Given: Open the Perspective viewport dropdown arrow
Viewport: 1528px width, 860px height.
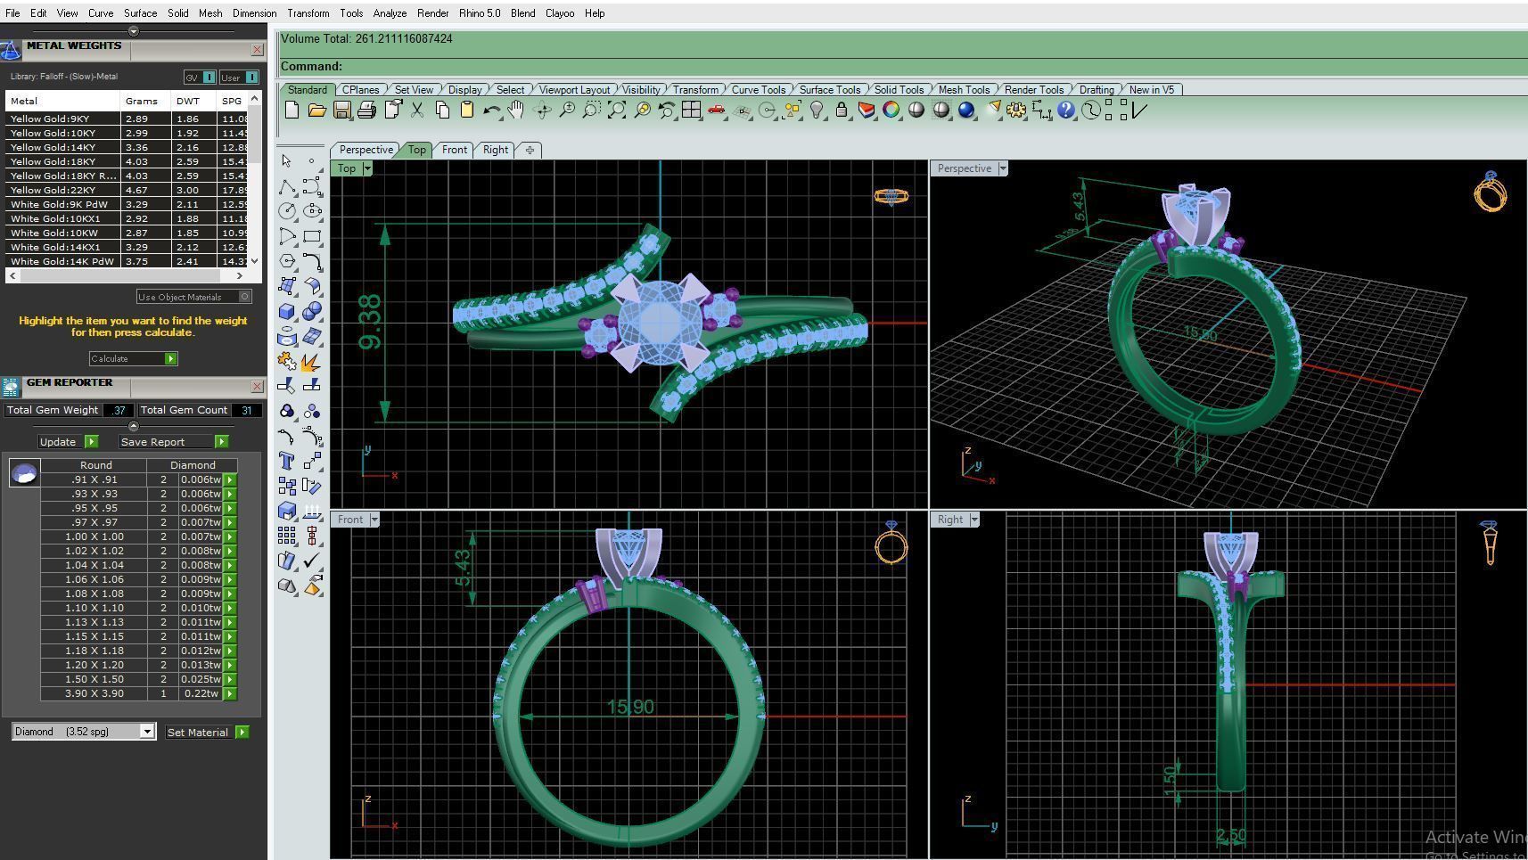Looking at the screenshot, I should click(1003, 168).
